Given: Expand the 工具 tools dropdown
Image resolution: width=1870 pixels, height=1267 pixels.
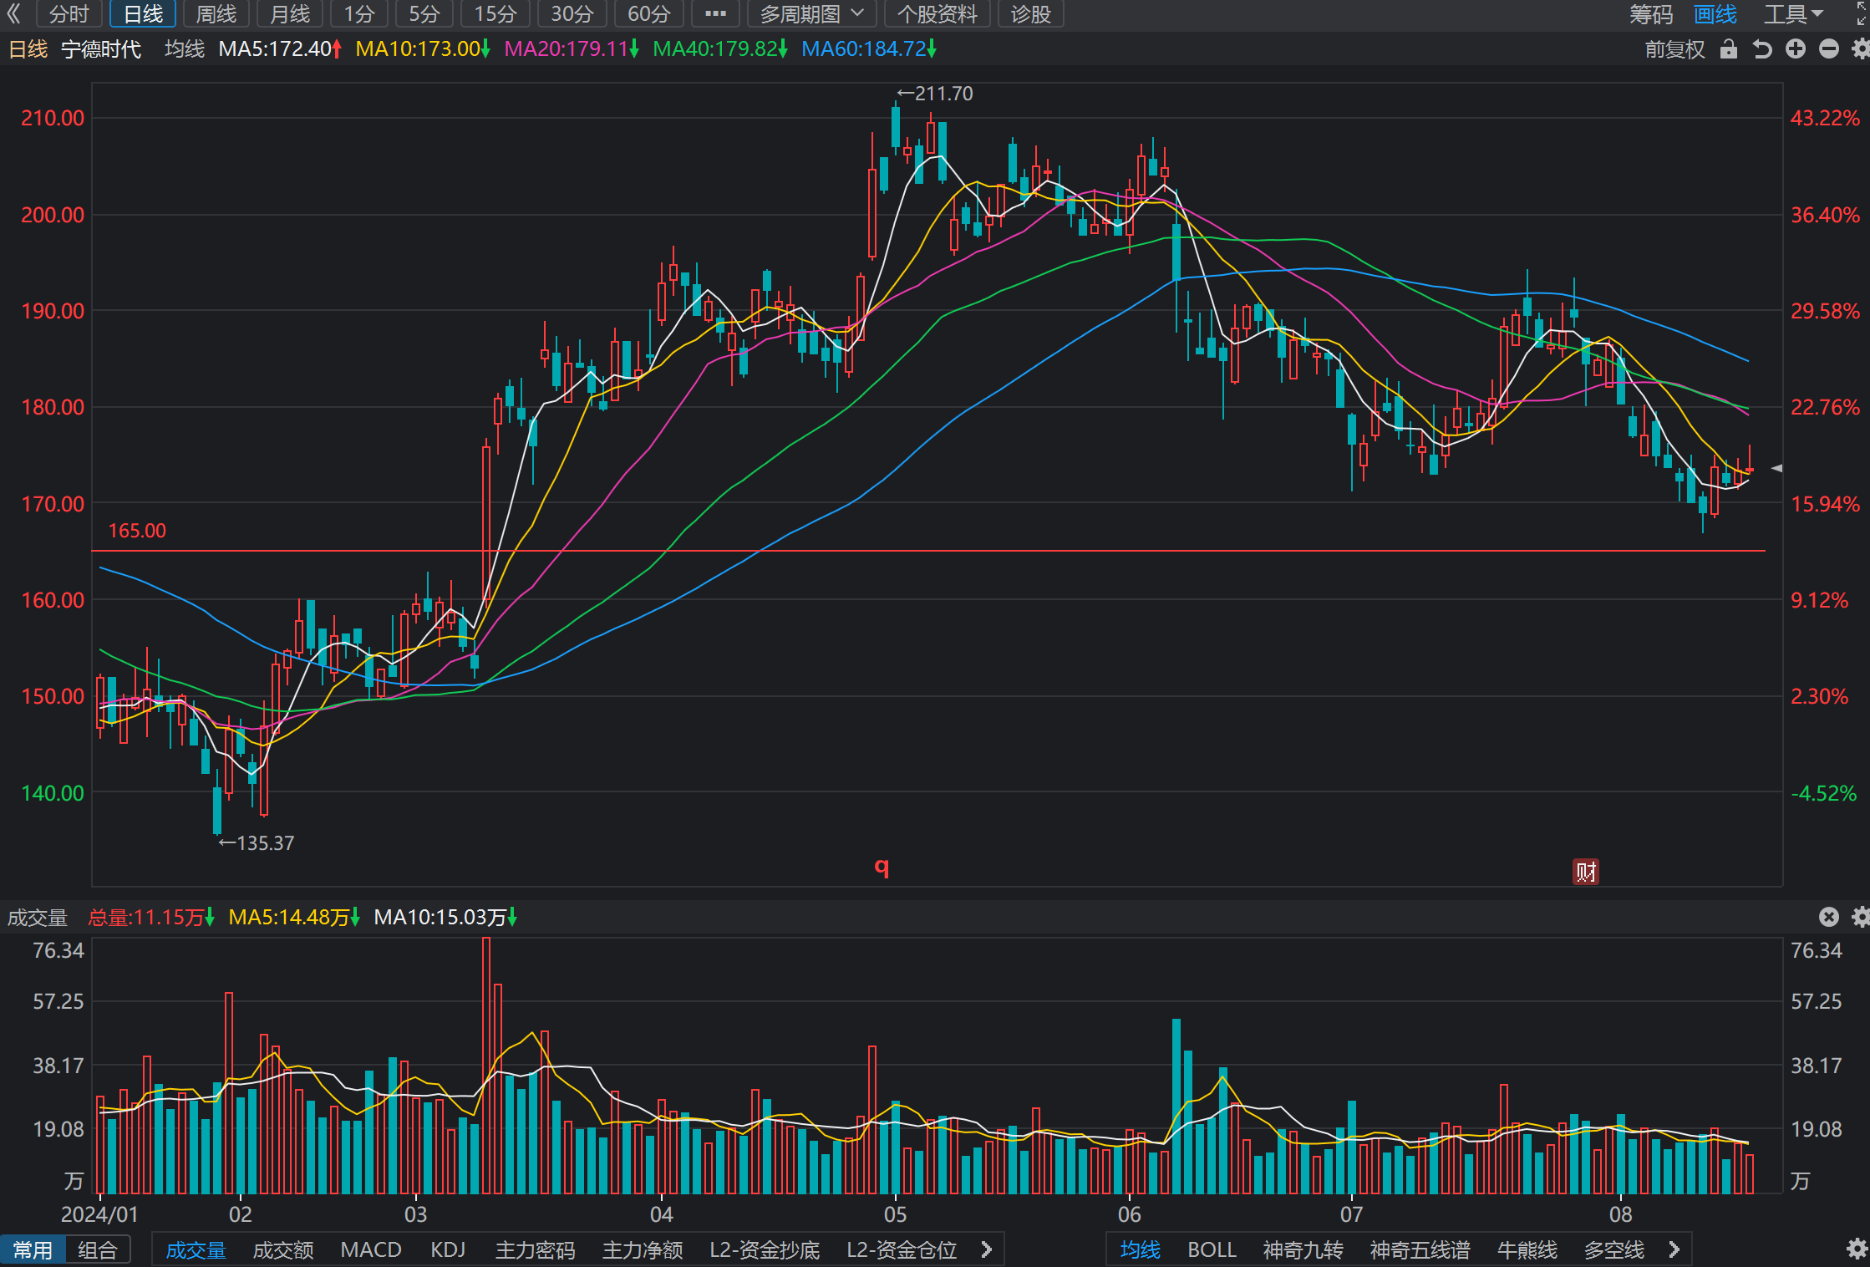Looking at the screenshot, I should click(x=1794, y=14).
